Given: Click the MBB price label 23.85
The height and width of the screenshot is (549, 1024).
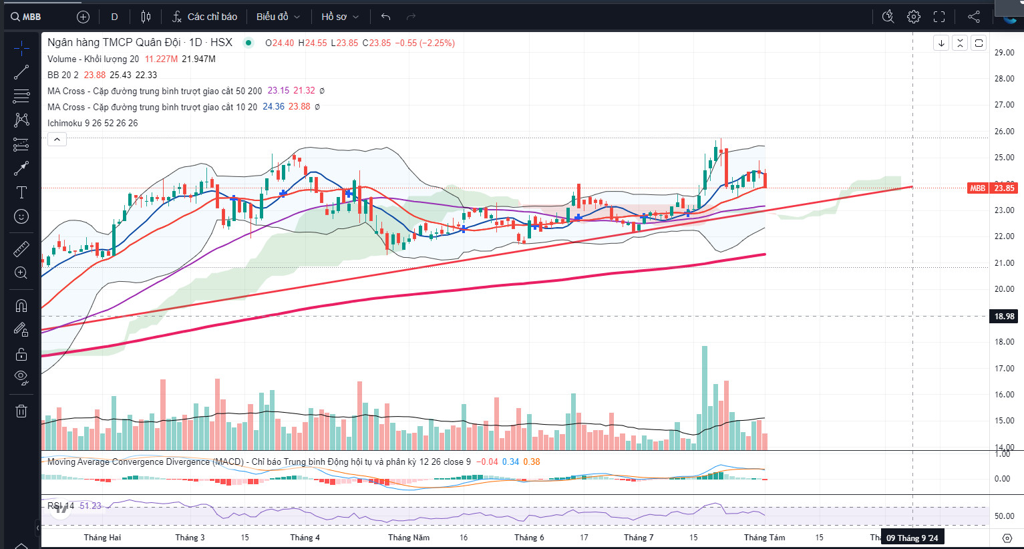Looking at the screenshot, I should [x=993, y=188].
